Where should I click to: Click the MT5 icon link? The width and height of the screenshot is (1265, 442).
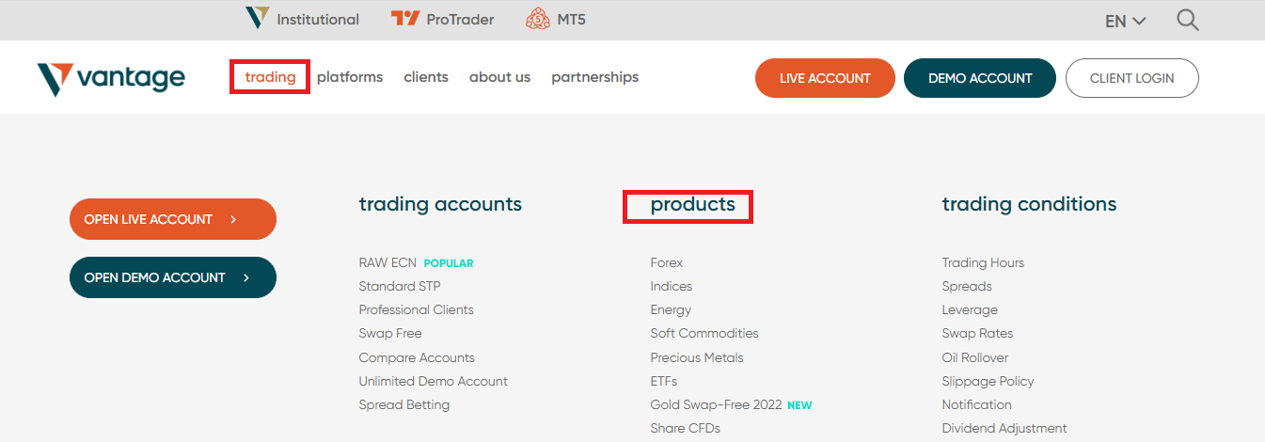tap(538, 19)
